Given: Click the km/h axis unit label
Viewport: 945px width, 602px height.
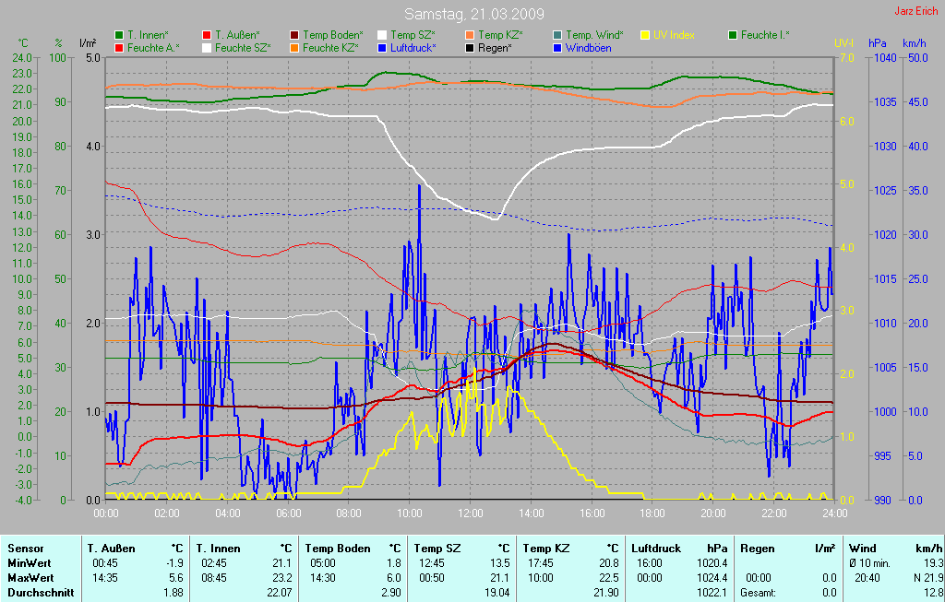Looking at the screenshot, I should tap(915, 43).
